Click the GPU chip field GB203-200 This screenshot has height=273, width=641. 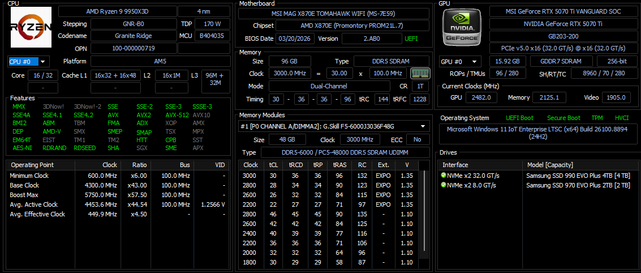point(563,36)
